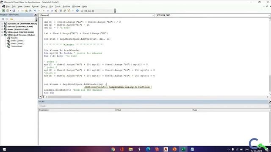Click the View Microsoft Excel toolbar icon
The image size is (271, 152).
pos(3,11)
